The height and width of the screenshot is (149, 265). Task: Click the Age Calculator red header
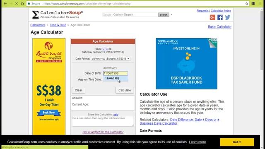tap(103, 41)
